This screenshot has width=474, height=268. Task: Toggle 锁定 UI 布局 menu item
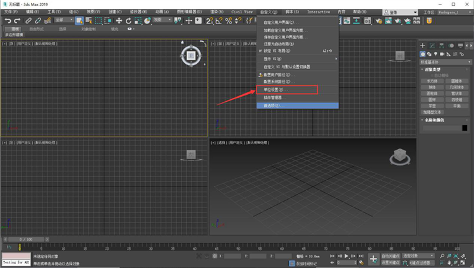pyautogui.click(x=298, y=51)
